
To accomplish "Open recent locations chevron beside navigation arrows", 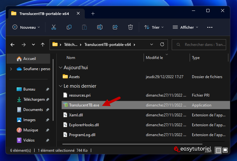I will pyautogui.click(x=33, y=45).
